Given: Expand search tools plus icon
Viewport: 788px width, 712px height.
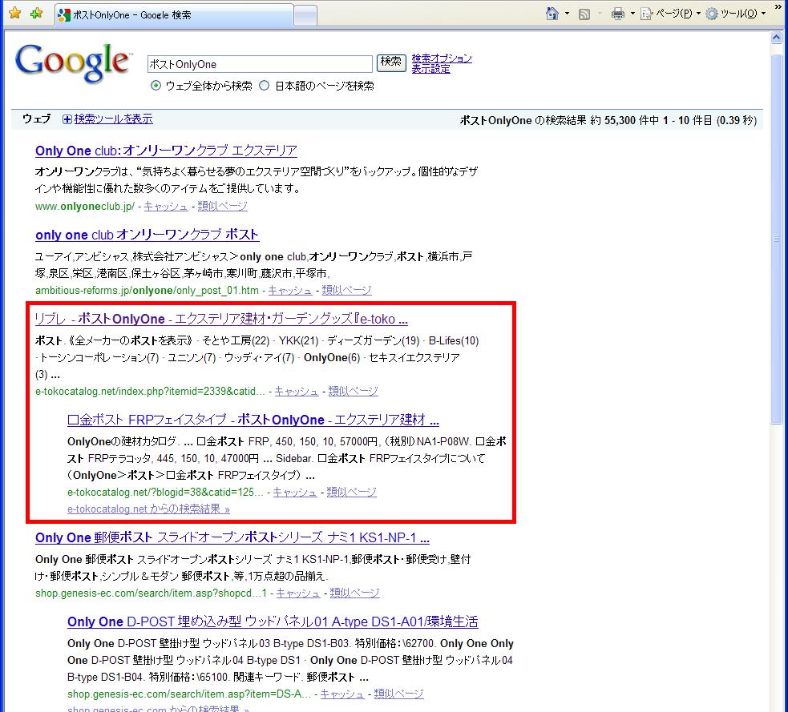Looking at the screenshot, I should tap(67, 119).
